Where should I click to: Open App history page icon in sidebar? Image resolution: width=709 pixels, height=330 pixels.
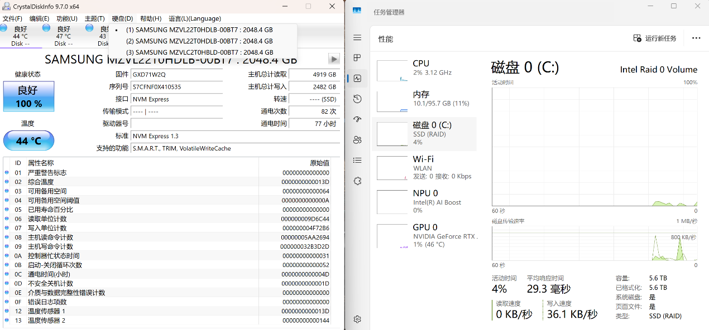tap(357, 99)
